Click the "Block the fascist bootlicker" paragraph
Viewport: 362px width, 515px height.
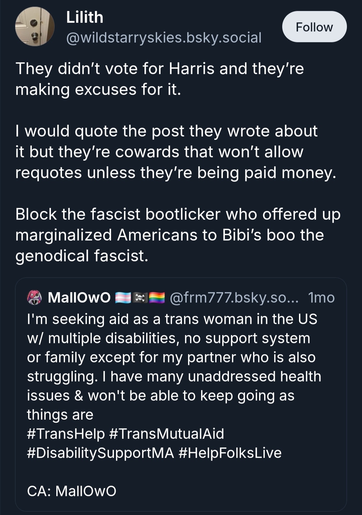click(178, 235)
